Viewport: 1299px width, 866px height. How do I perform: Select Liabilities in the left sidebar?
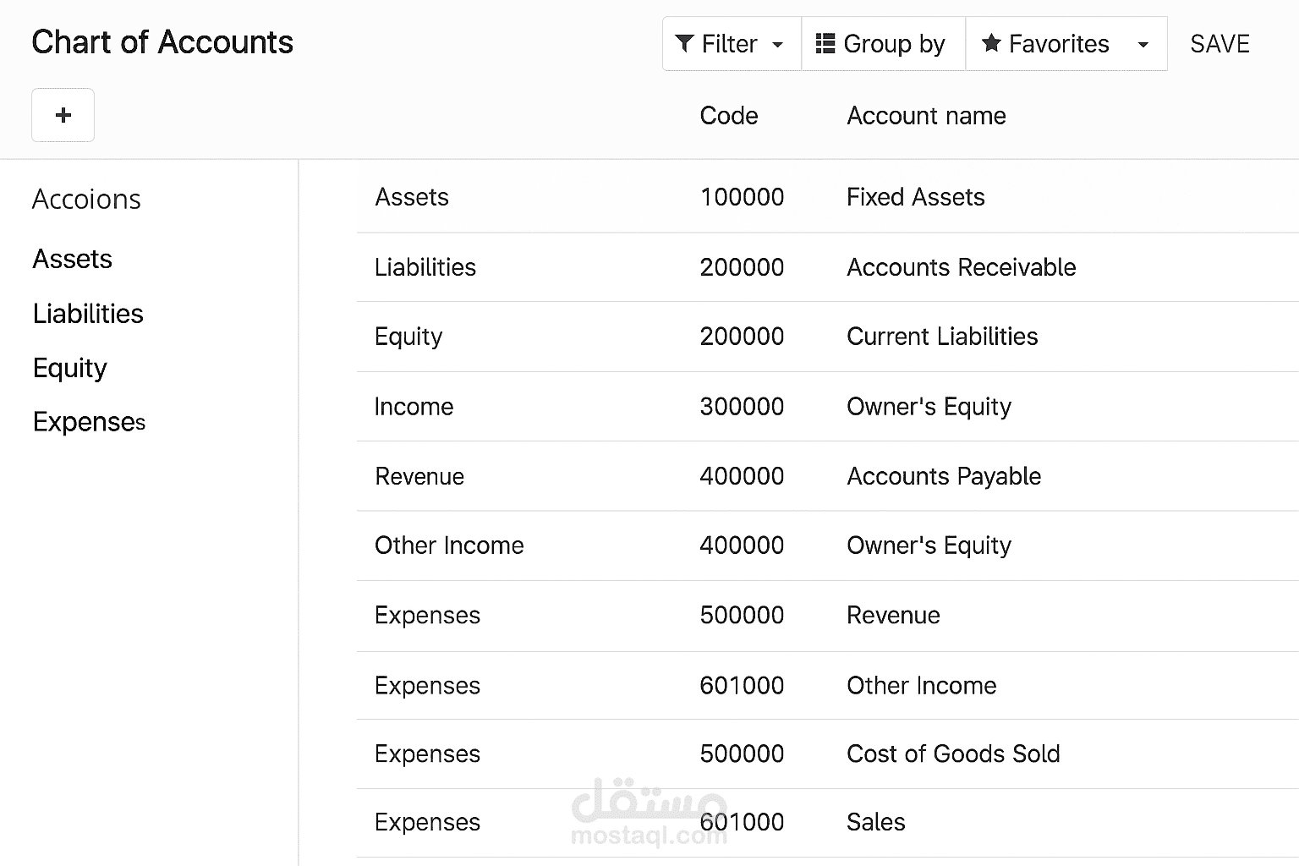tap(88, 314)
